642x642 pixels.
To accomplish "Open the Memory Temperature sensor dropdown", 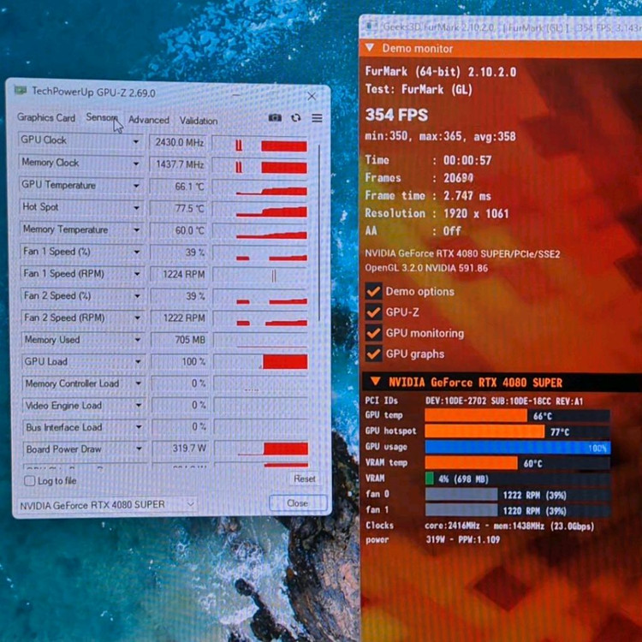I will point(136,230).
